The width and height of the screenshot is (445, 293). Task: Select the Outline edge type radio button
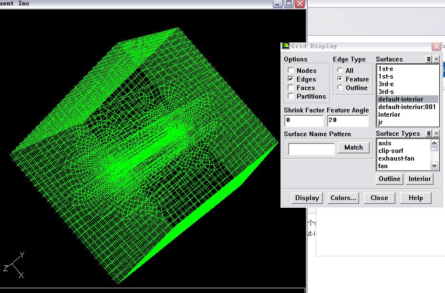340,88
